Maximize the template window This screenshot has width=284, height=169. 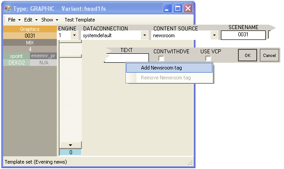(178, 9)
